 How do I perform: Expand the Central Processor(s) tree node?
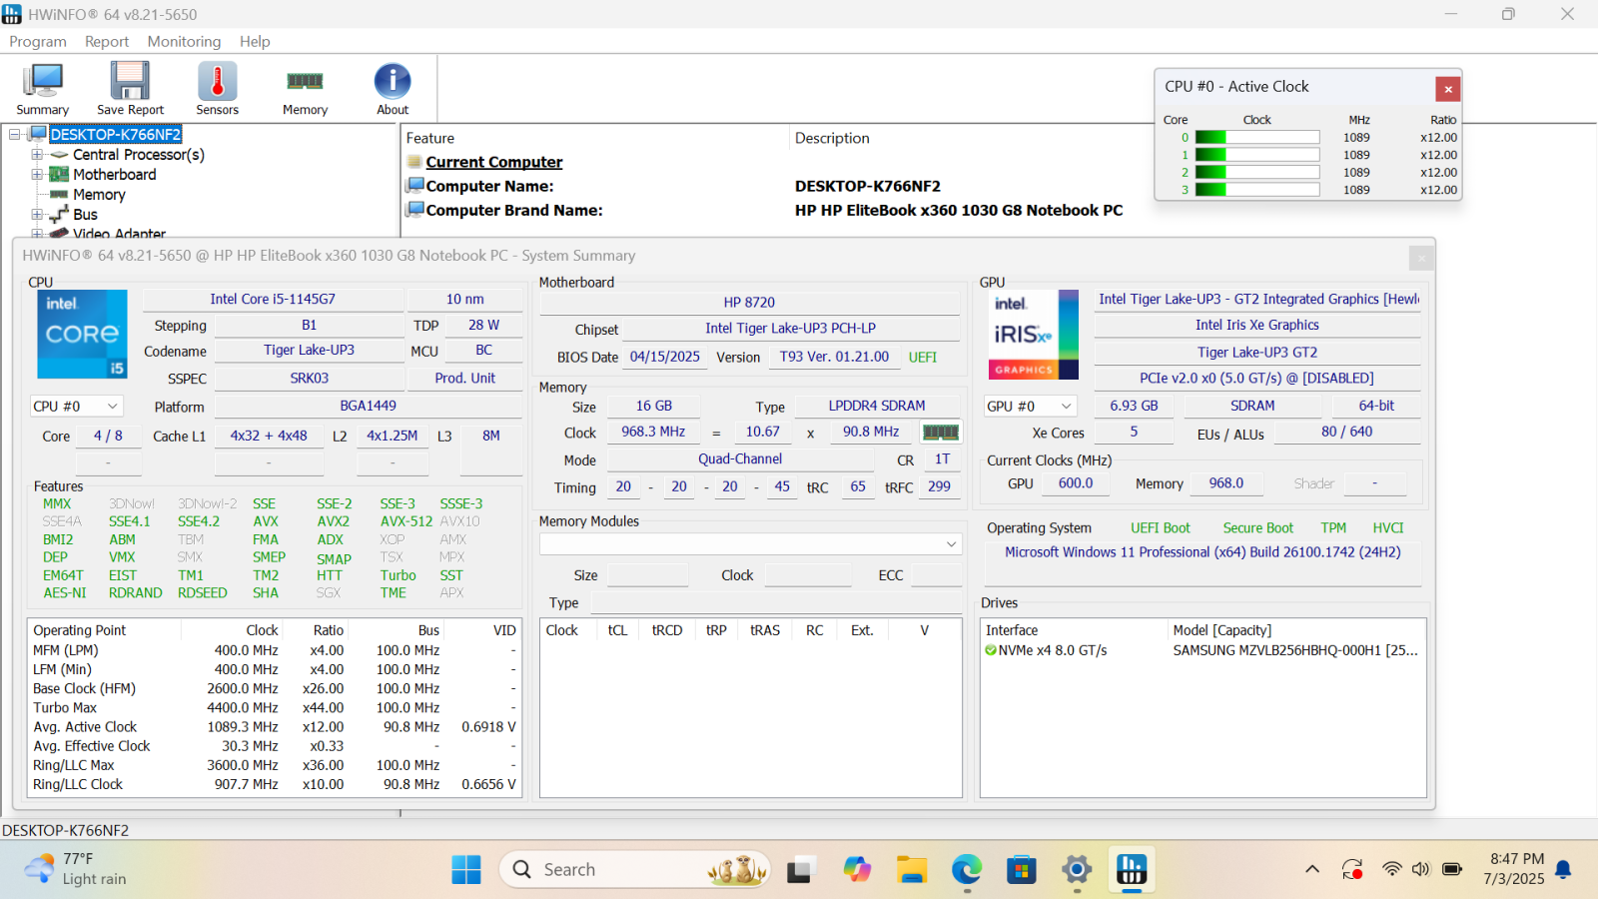37,155
